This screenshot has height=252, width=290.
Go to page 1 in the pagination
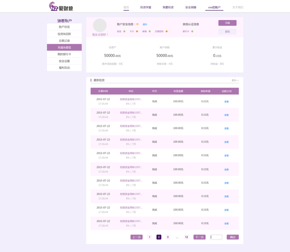pos(149,237)
